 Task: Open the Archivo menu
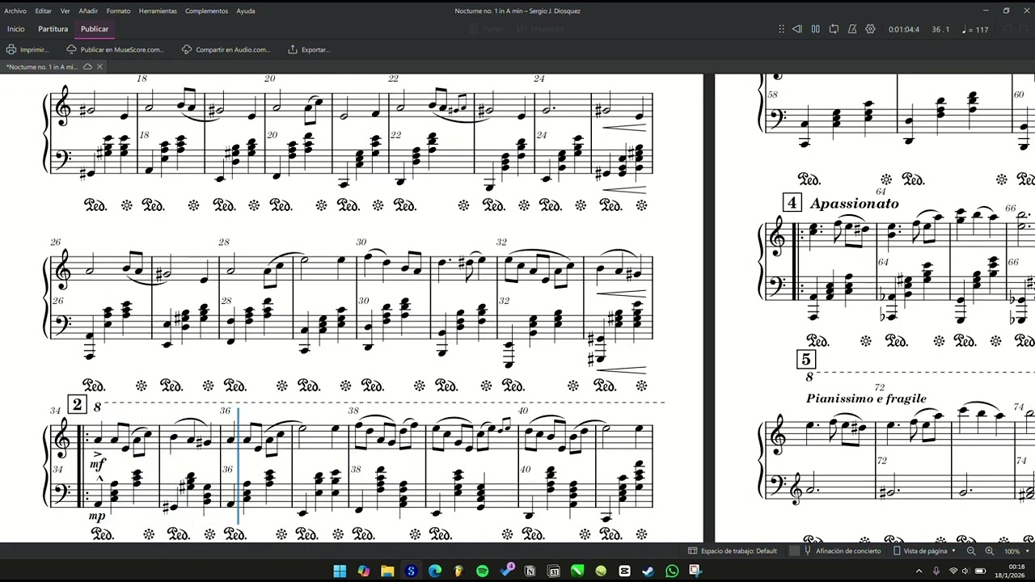click(15, 11)
